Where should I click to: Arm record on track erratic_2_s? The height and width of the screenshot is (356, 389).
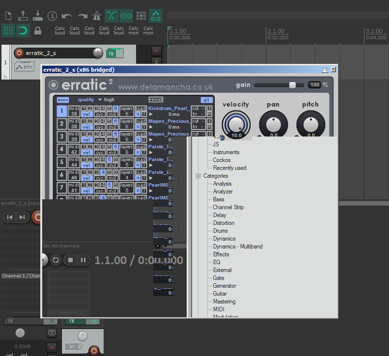19,53
